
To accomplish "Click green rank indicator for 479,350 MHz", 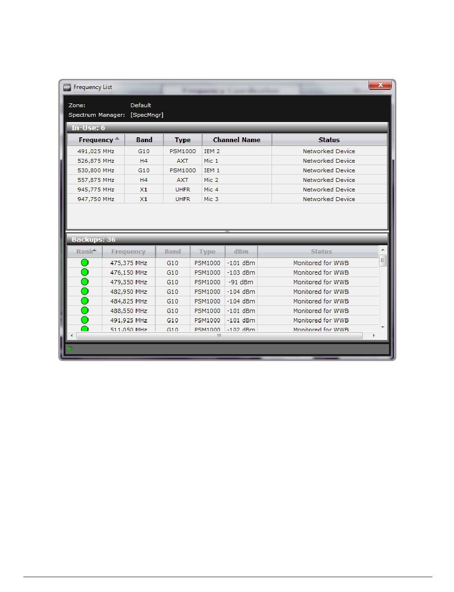I will pos(85,282).
